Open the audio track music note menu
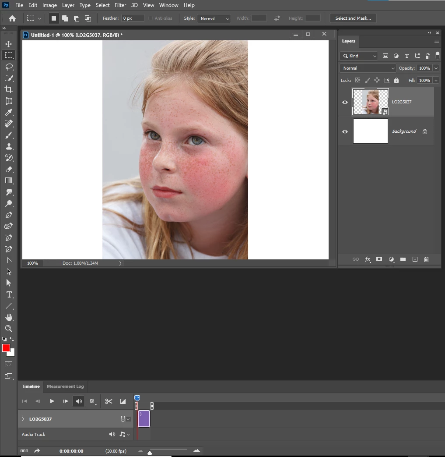The width and height of the screenshot is (445, 457). [x=125, y=434]
